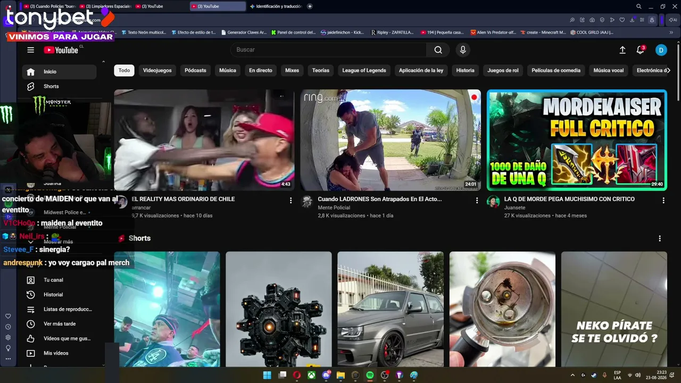The height and width of the screenshot is (383, 681).
Task: Open the Mis vídeos icon
Action: (x=31, y=353)
